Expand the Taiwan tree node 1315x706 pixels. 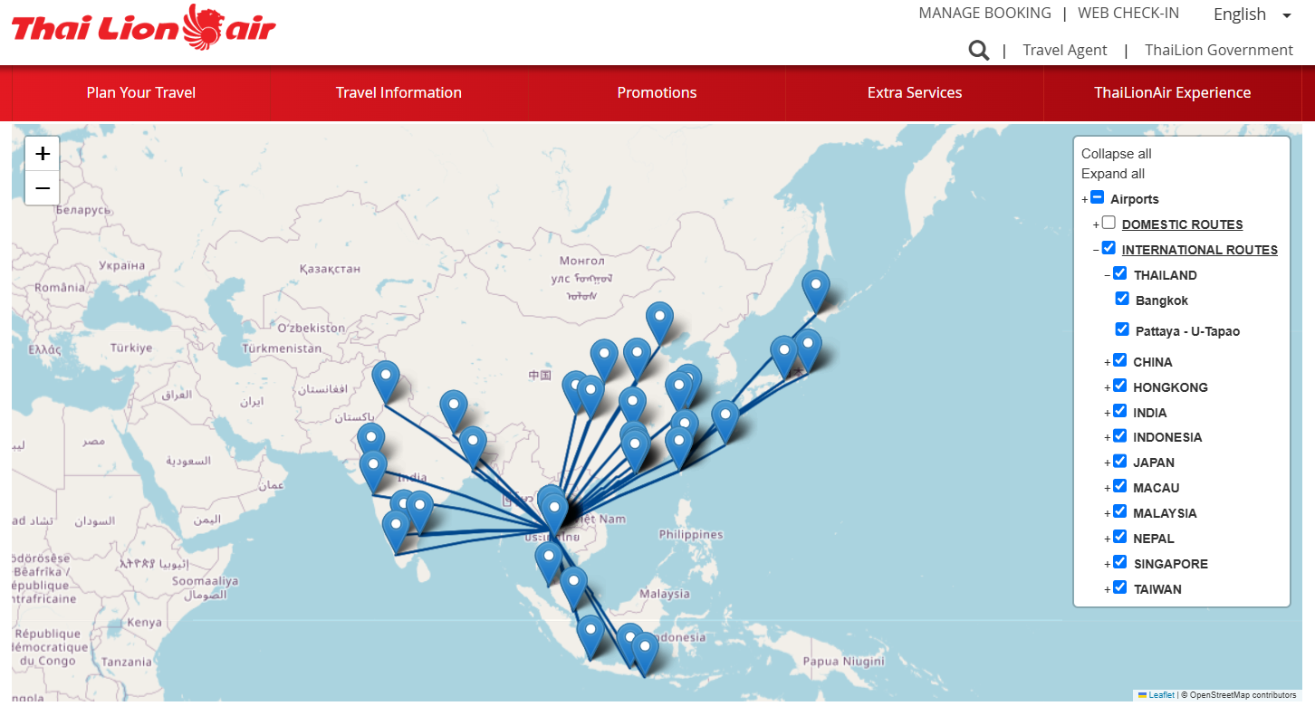pyautogui.click(x=1108, y=589)
